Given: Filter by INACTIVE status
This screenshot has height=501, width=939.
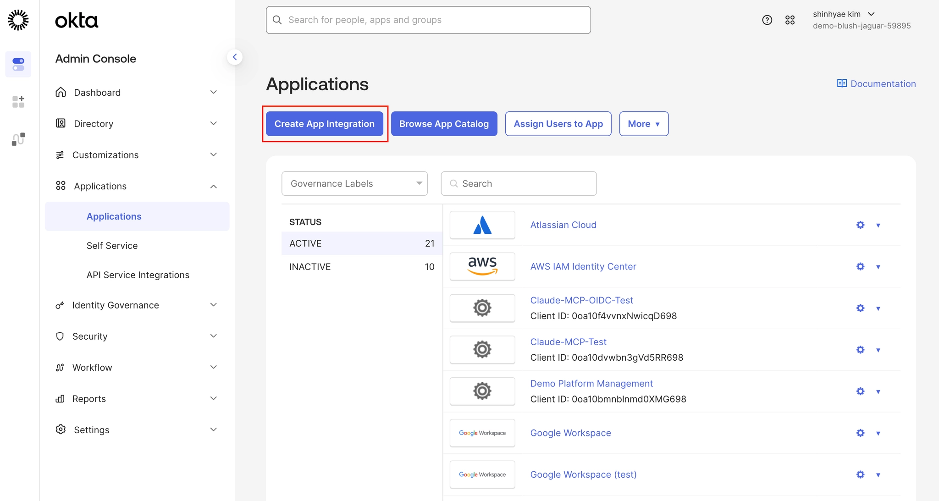Looking at the screenshot, I should [362, 267].
